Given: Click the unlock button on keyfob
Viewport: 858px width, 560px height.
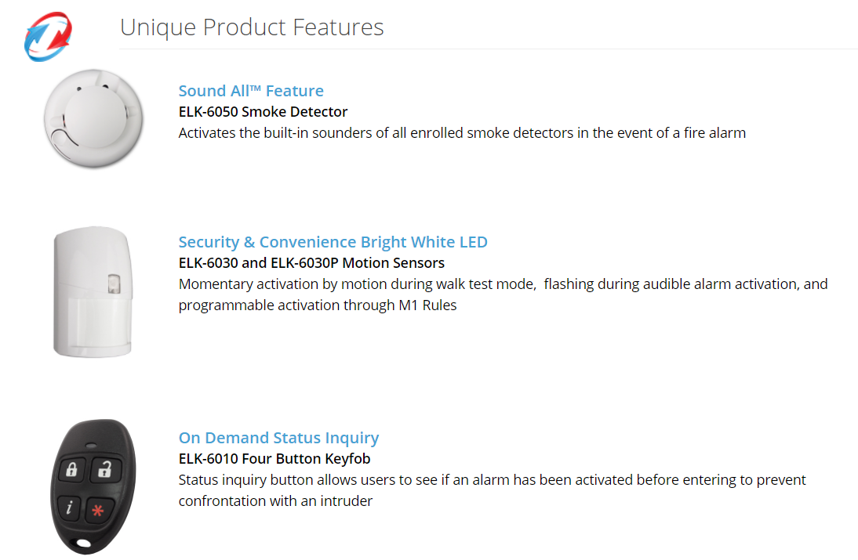Looking at the screenshot, I should tap(104, 469).
